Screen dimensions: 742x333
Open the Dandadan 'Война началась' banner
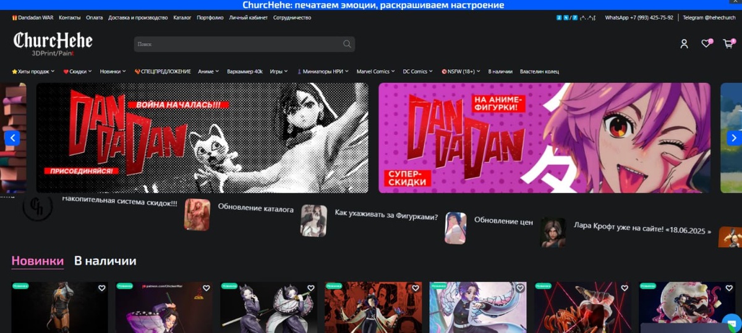(x=202, y=138)
